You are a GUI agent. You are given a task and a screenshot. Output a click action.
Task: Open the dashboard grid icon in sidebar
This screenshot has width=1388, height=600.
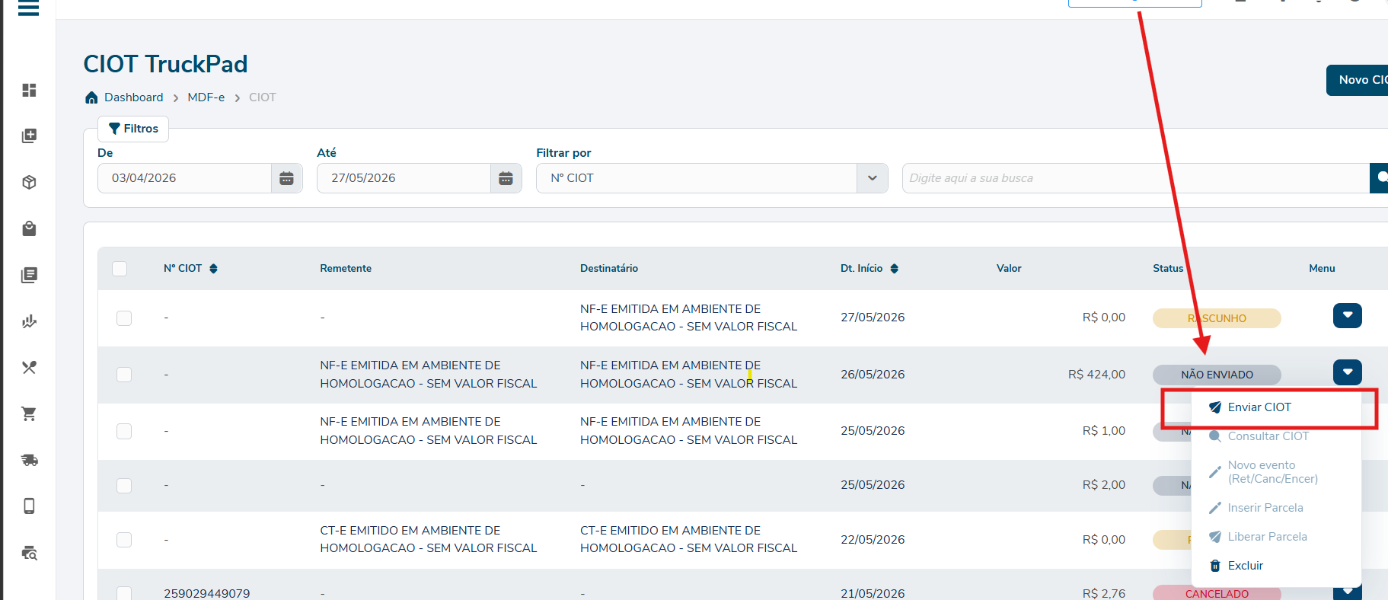pyautogui.click(x=29, y=90)
